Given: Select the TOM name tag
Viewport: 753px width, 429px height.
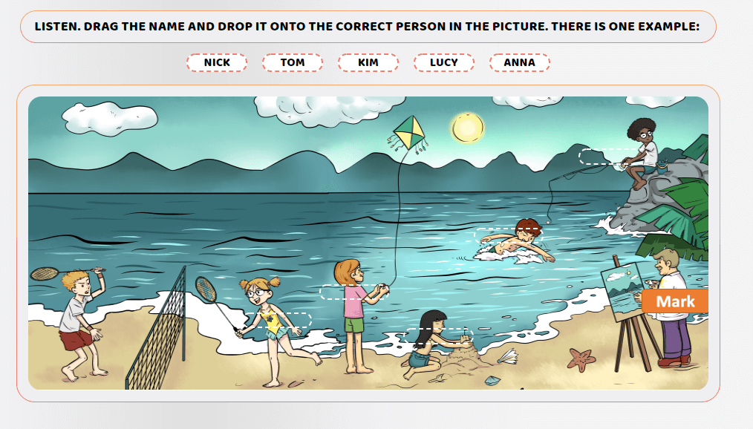Looking at the screenshot, I should 293,62.
